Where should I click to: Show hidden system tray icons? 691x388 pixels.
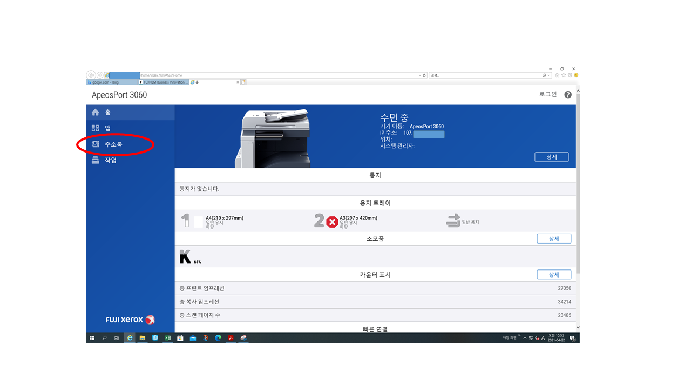pos(525,338)
